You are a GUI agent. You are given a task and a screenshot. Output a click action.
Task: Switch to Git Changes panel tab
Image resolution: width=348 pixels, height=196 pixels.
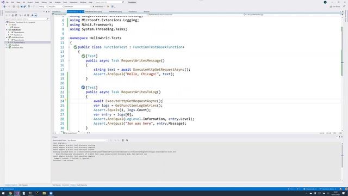pos(23,185)
